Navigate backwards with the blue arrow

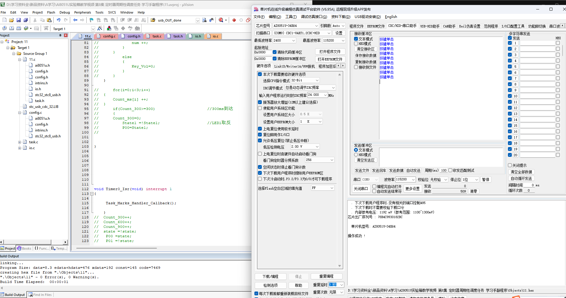pyautogui.click(x=75, y=20)
